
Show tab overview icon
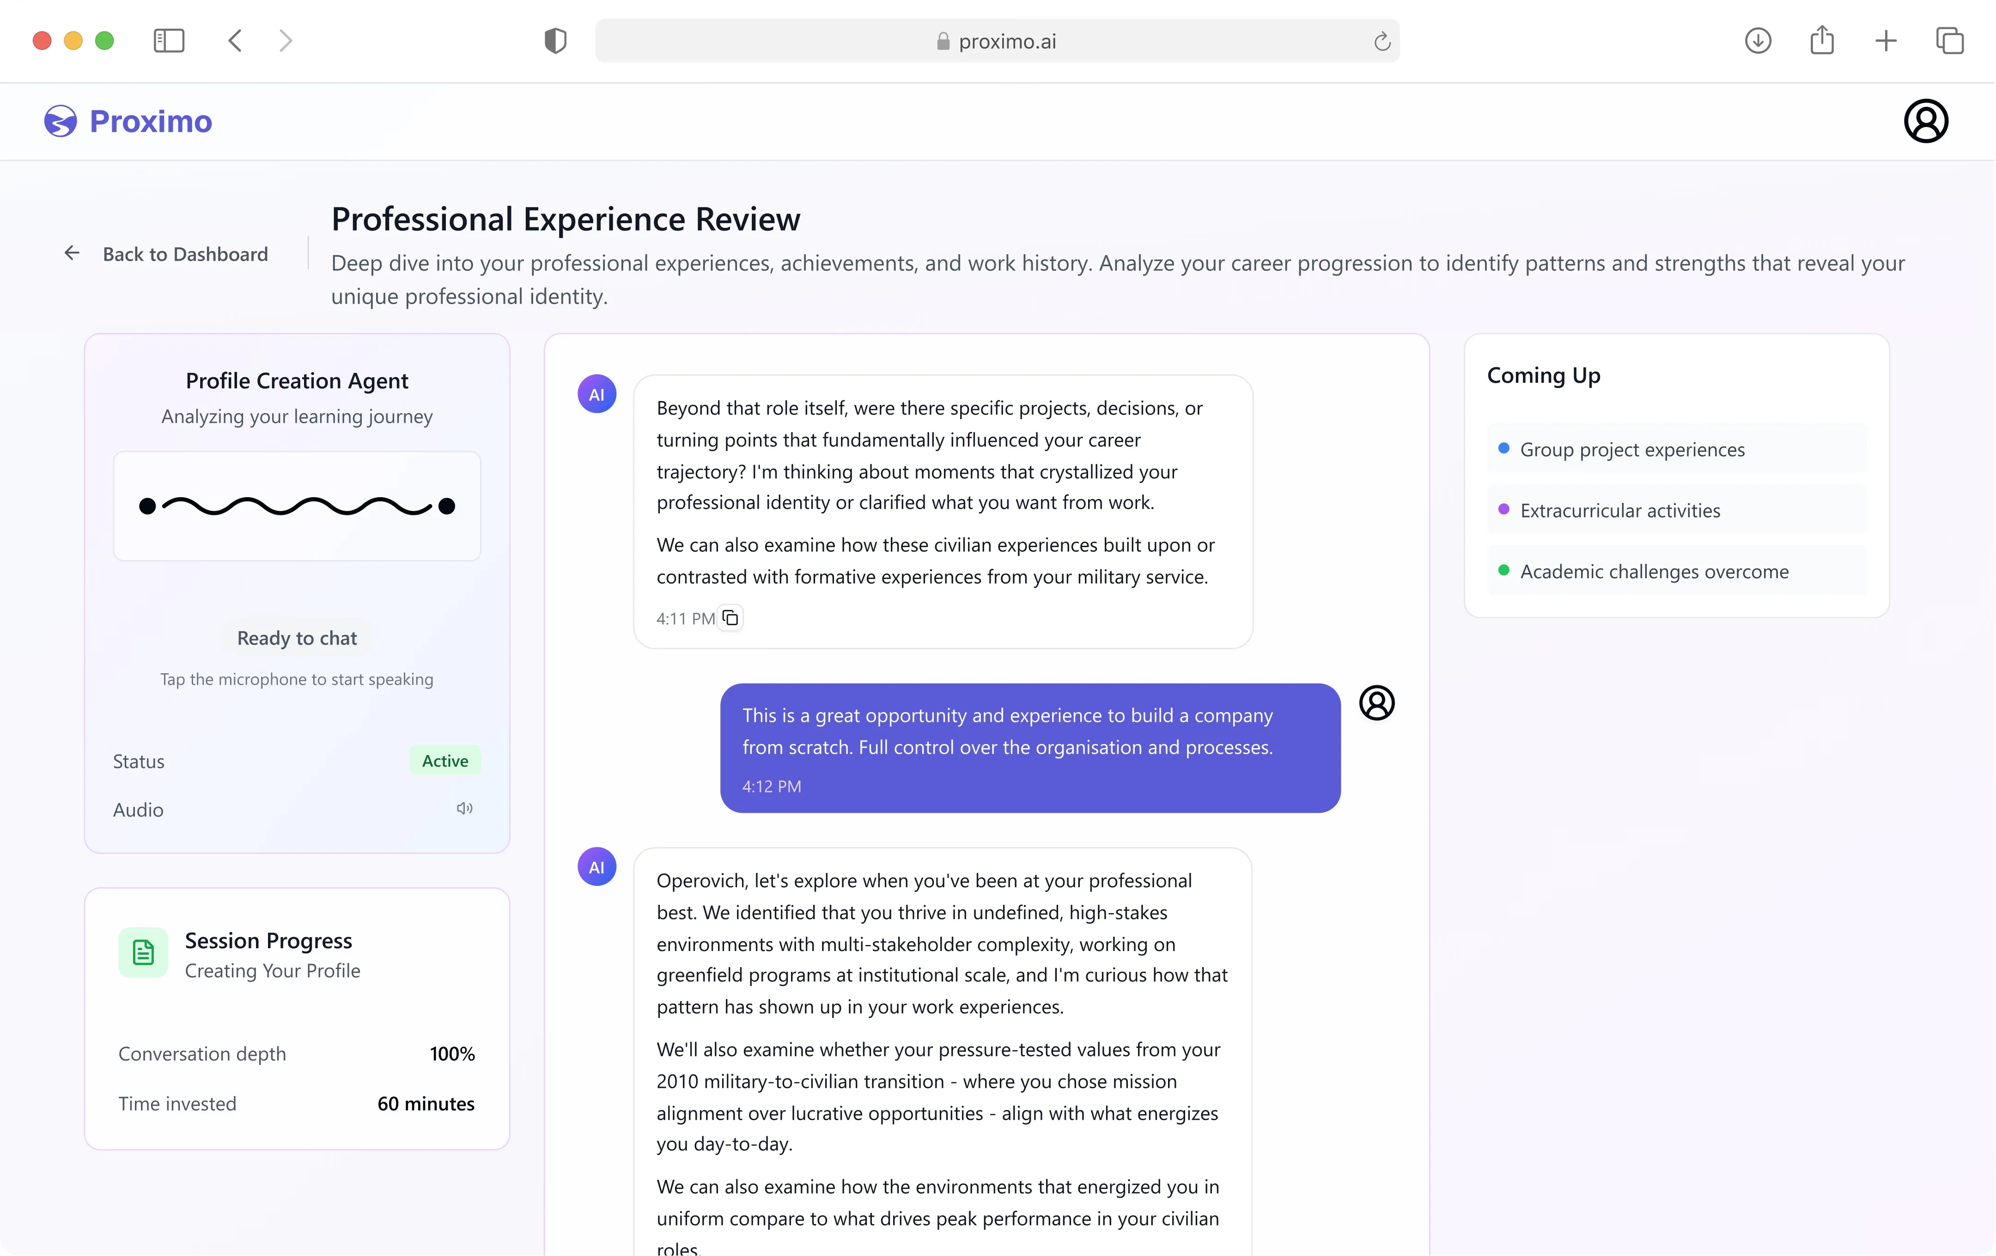1950,41
